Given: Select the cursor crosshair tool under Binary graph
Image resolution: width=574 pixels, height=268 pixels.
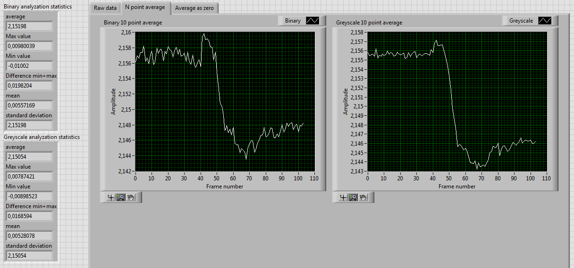Looking at the screenshot, I should pyautogui.click(x=110, y=197).
